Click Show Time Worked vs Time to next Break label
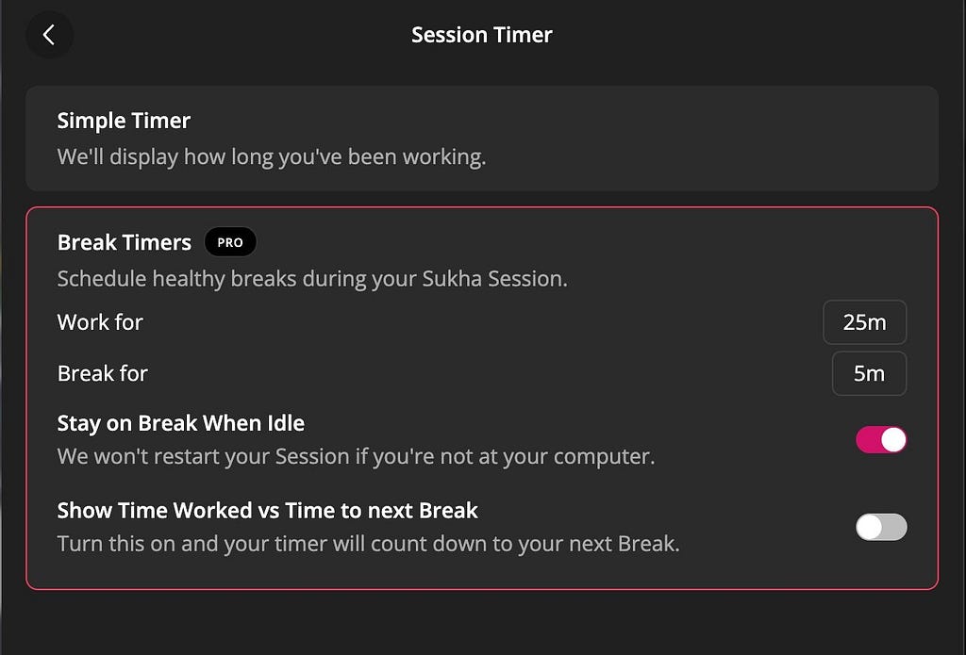This screenshot has height=655, width=966. 267,510
